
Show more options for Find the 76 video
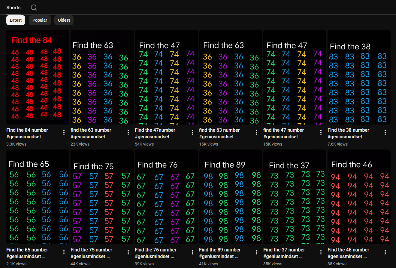tap(192, 252)
